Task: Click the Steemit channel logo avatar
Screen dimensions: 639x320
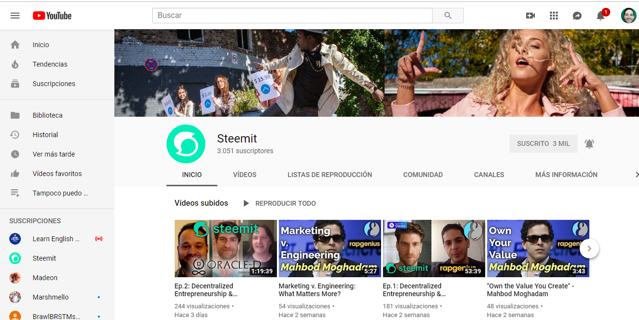Action: coord(186,144)
